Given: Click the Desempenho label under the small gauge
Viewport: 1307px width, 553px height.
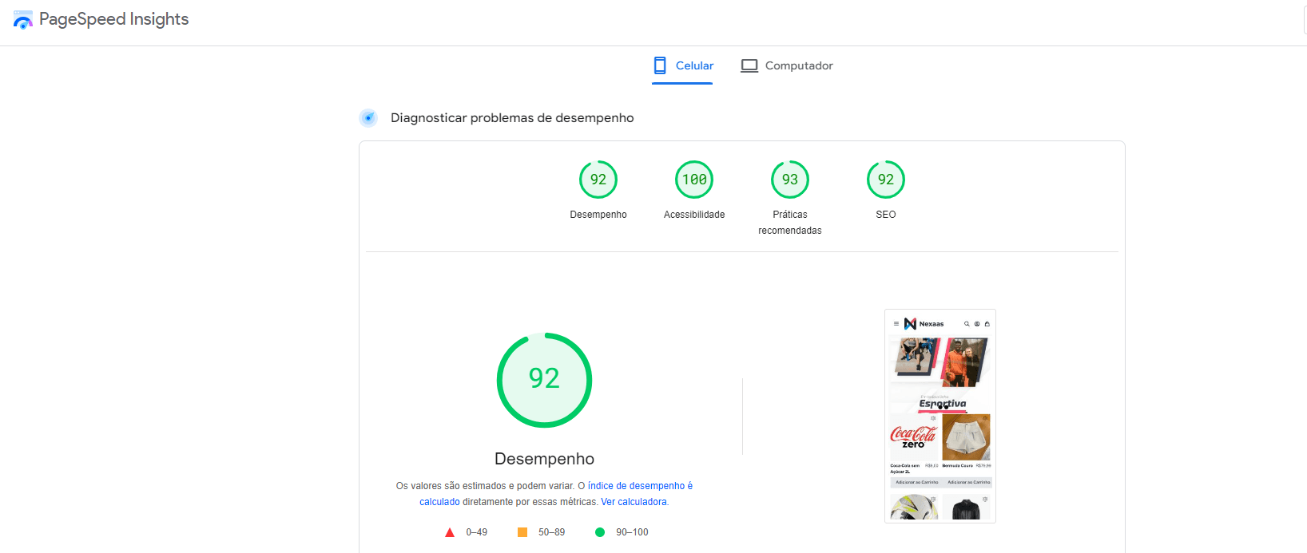Looking at the screenshot, I should [x=598, y=215].
